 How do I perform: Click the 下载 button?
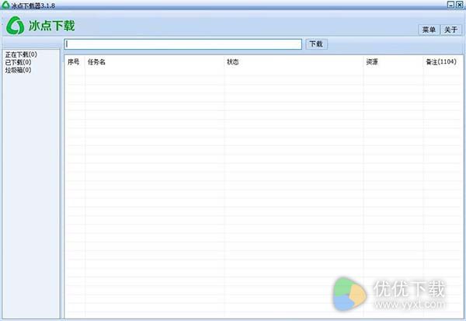[316, 44]
